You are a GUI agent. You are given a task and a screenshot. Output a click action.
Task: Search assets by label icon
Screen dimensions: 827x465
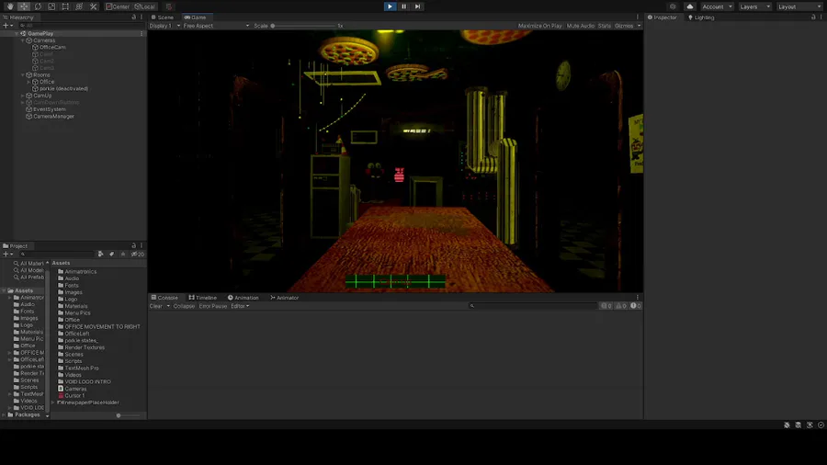coord(111,255)
